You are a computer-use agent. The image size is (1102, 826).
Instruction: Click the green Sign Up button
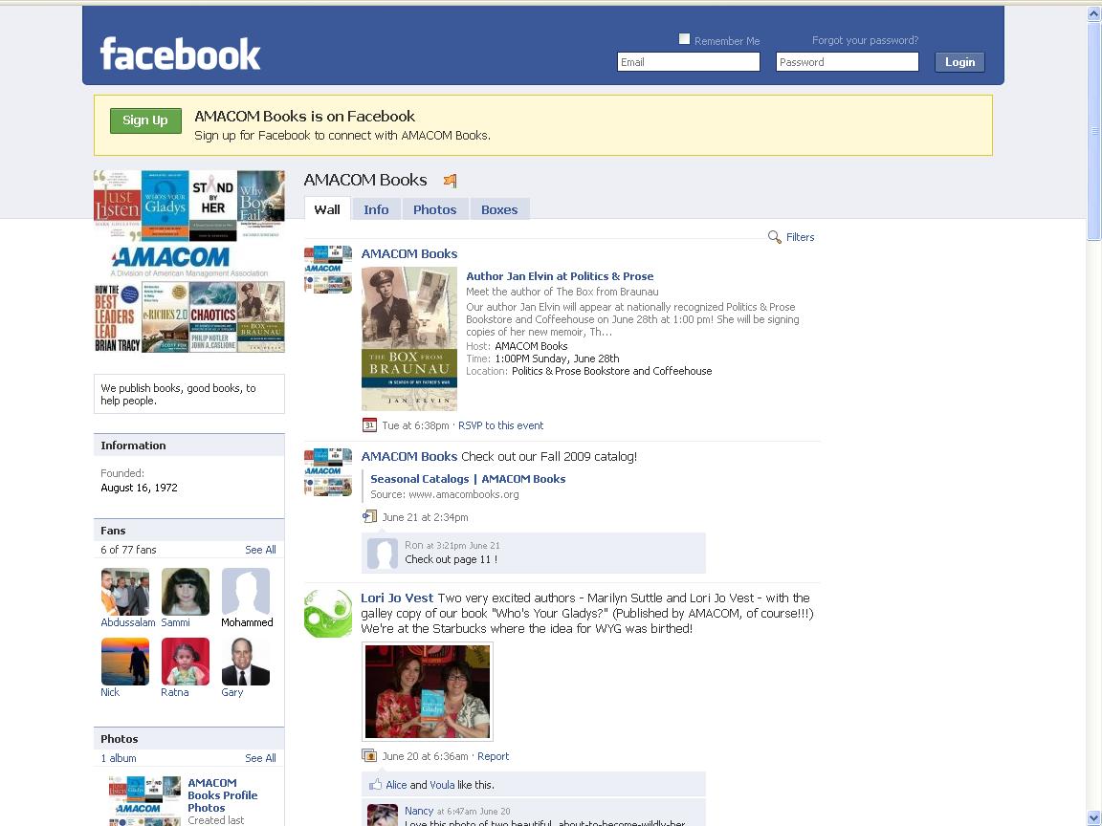[145, 120]
